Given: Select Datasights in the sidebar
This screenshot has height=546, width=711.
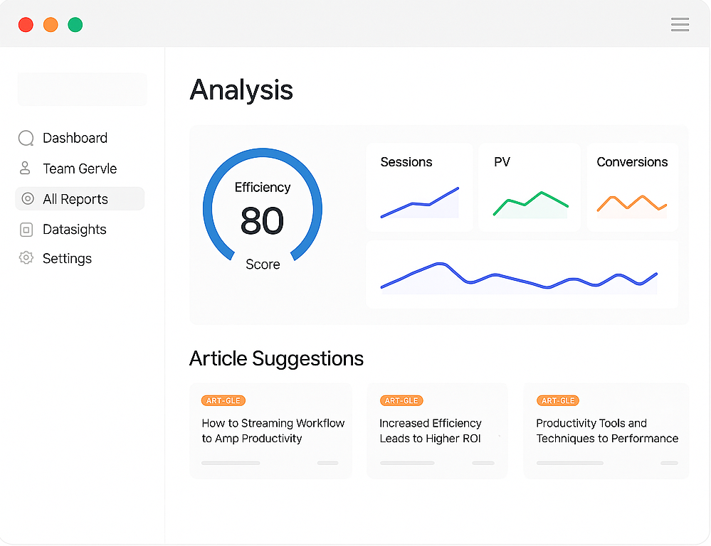Looking at the screenshot, I should 74,230.
